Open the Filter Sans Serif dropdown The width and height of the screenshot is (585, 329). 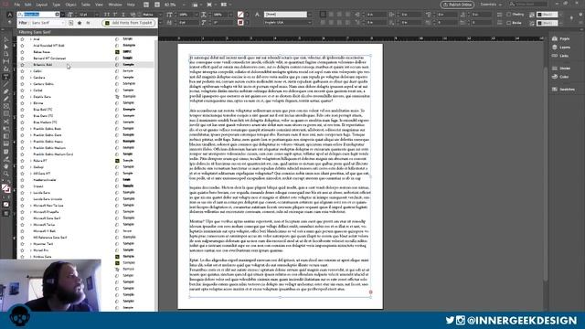coord(47,23)
